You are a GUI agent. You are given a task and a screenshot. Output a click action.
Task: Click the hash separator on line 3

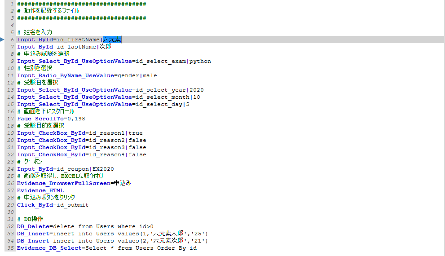pos(82,18)
